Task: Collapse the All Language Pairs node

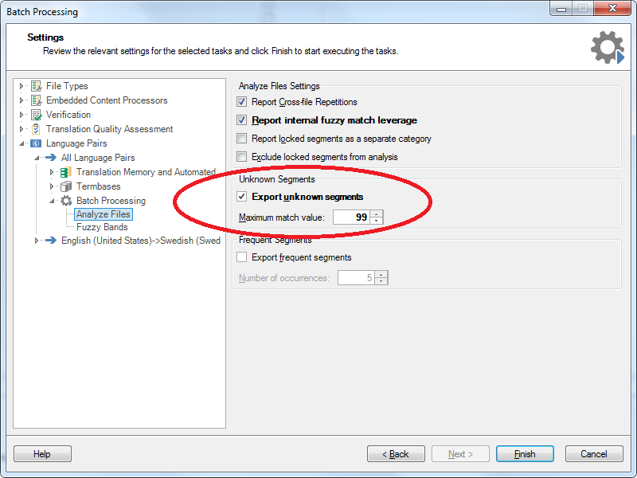Action: 37,158
